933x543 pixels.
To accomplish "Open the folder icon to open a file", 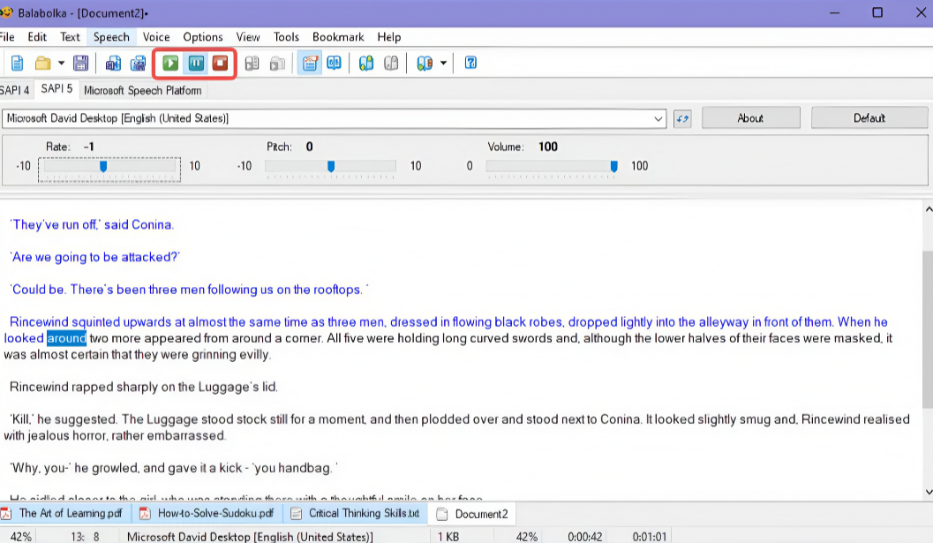I will click(x=43, y=63).
